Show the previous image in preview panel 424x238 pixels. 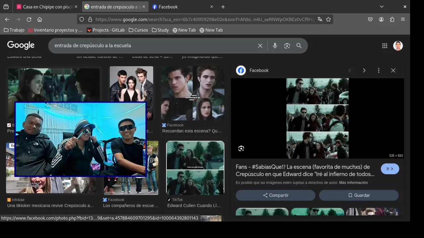tap(350, 70)
